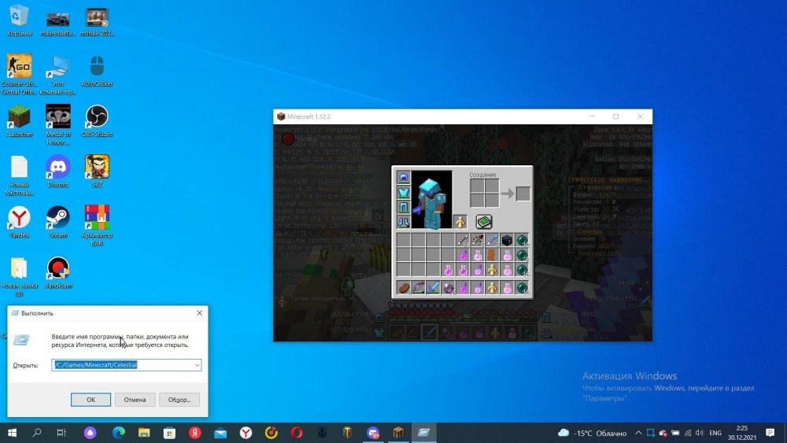Open Opera browser from the taskbar
Screen dimensions: 787x443
point(297,433)
